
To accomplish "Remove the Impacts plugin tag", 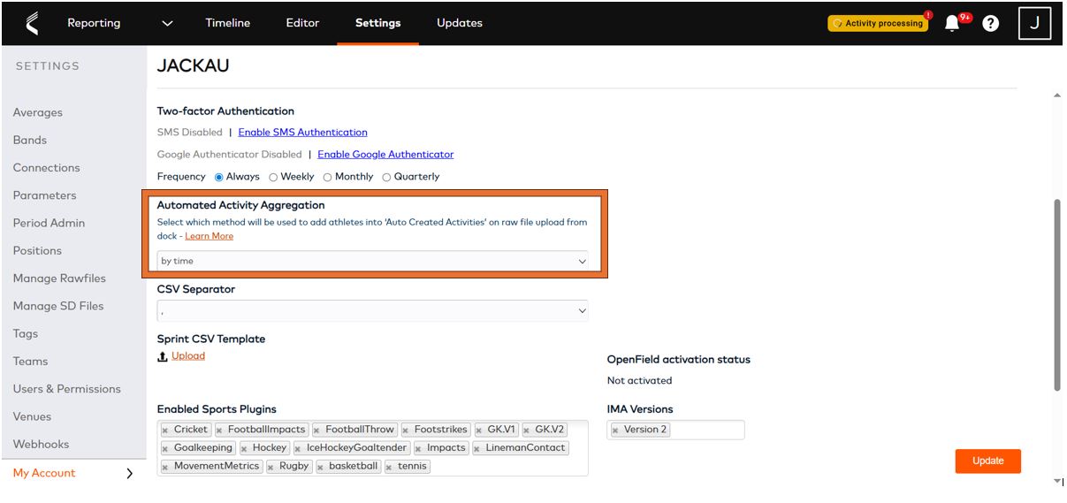I will pyautogui.click(x=418, y=449).
